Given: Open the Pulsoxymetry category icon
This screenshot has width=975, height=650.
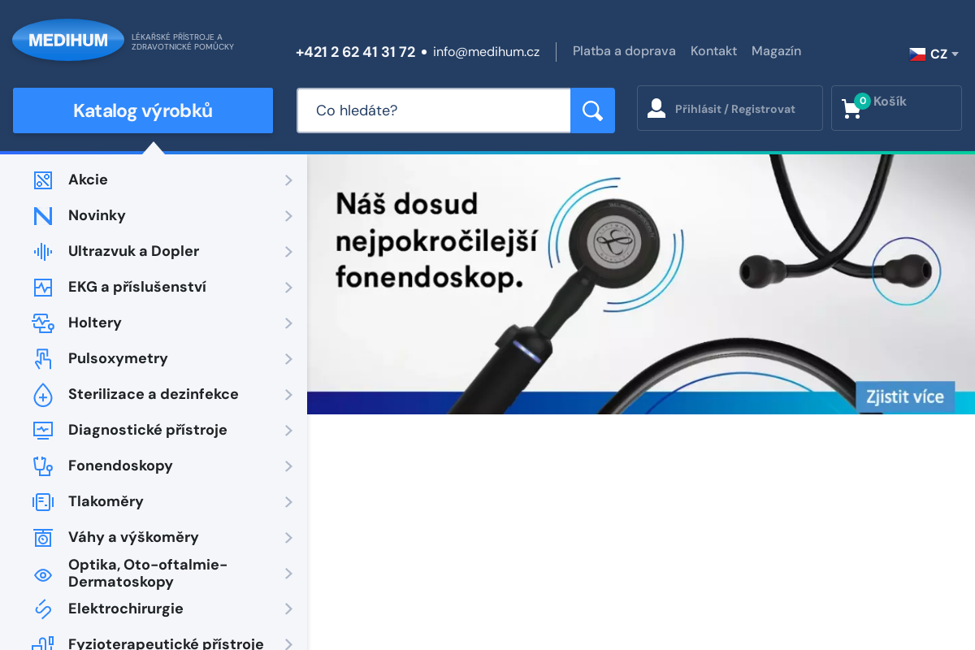Looking at the screenshot, I should 42,359.
